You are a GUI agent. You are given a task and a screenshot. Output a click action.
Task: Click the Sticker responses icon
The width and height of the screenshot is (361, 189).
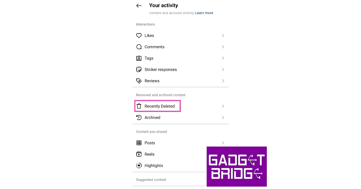pyautogui.click(x=139, y=70)
